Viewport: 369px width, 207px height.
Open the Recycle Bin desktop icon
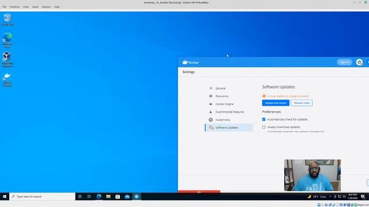pyautogui.click(x=7, y=20)
